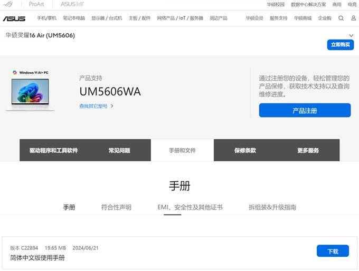The image size is (359, 271).
Task: Open the ROG logo link
Action: [8, 4]
